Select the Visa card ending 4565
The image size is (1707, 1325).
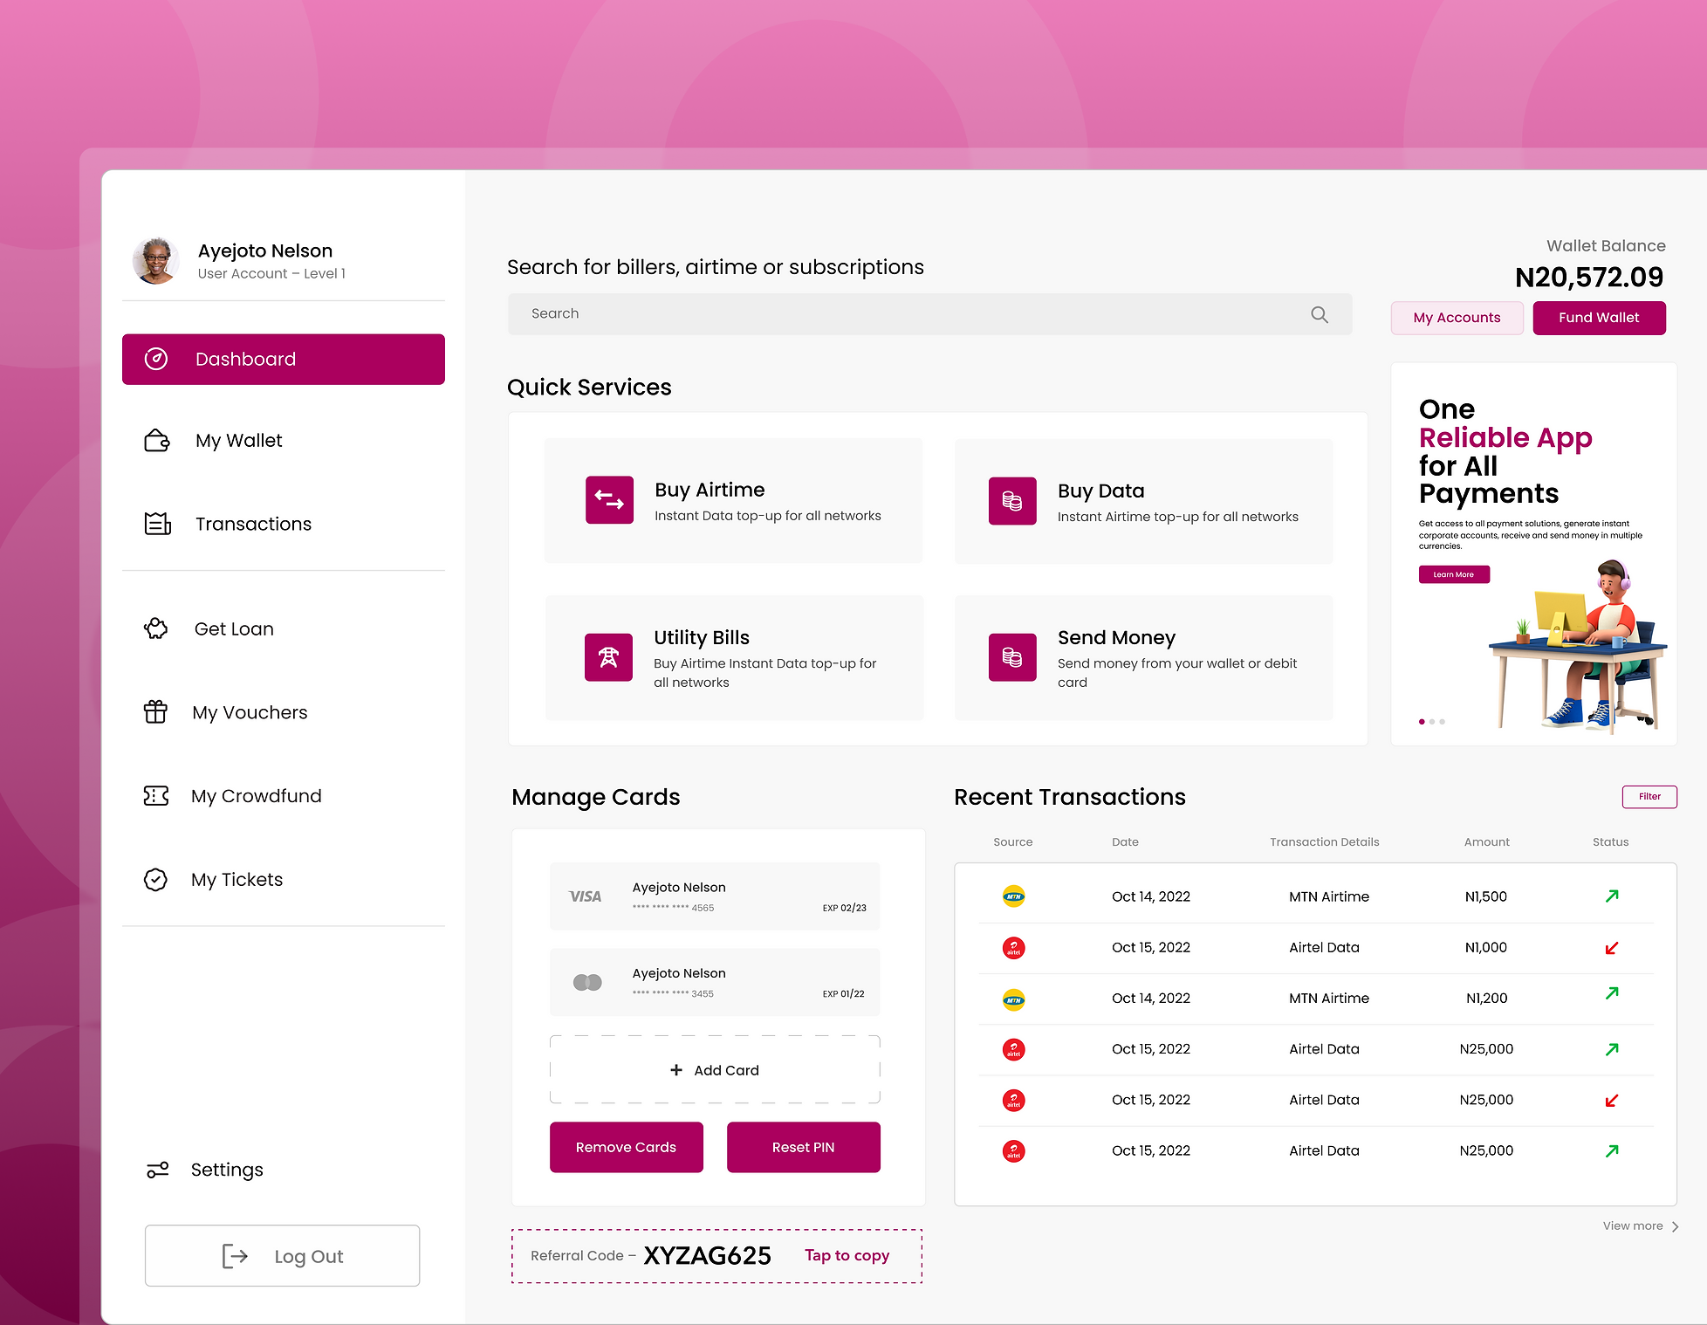click(x=714, y=896)
